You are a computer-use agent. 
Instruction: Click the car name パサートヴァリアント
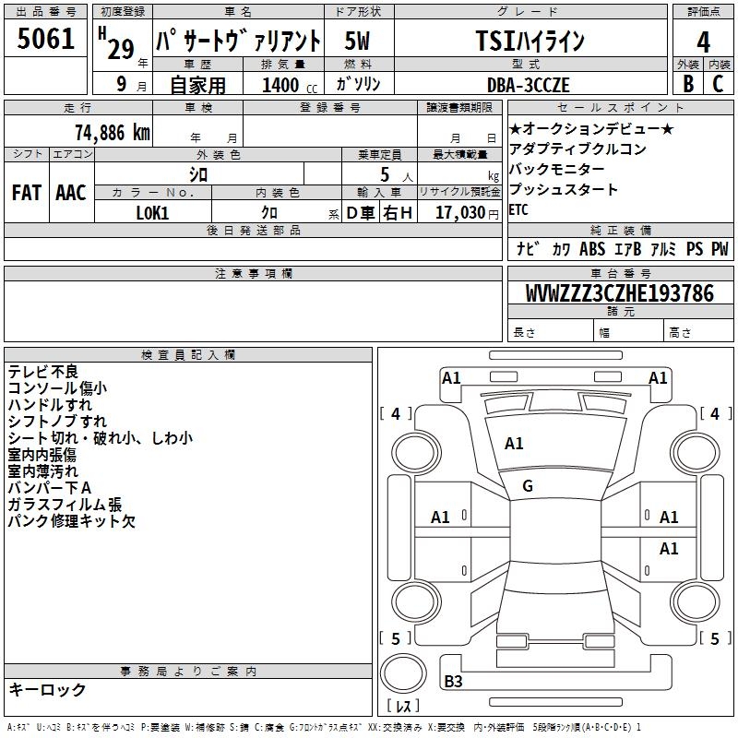click(x=238, y=41)
